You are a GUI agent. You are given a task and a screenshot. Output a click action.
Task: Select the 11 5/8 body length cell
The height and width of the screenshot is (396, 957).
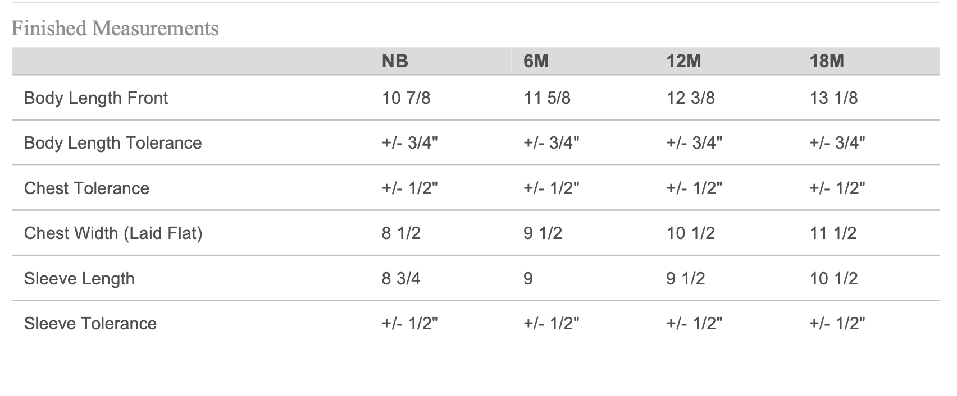(x=547, y=98)
